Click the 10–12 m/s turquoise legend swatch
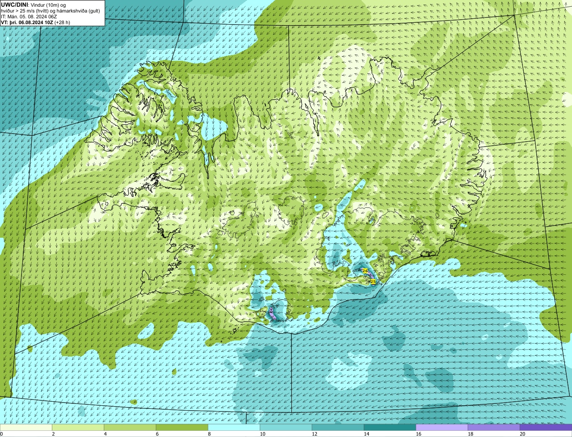572x437 pixels. (x=286, y=427)
